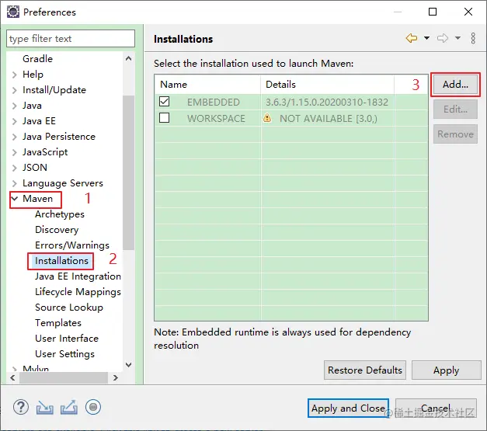
Task: Uncheck the EMBEDDED installation checkbox
Action: point(165,102)
